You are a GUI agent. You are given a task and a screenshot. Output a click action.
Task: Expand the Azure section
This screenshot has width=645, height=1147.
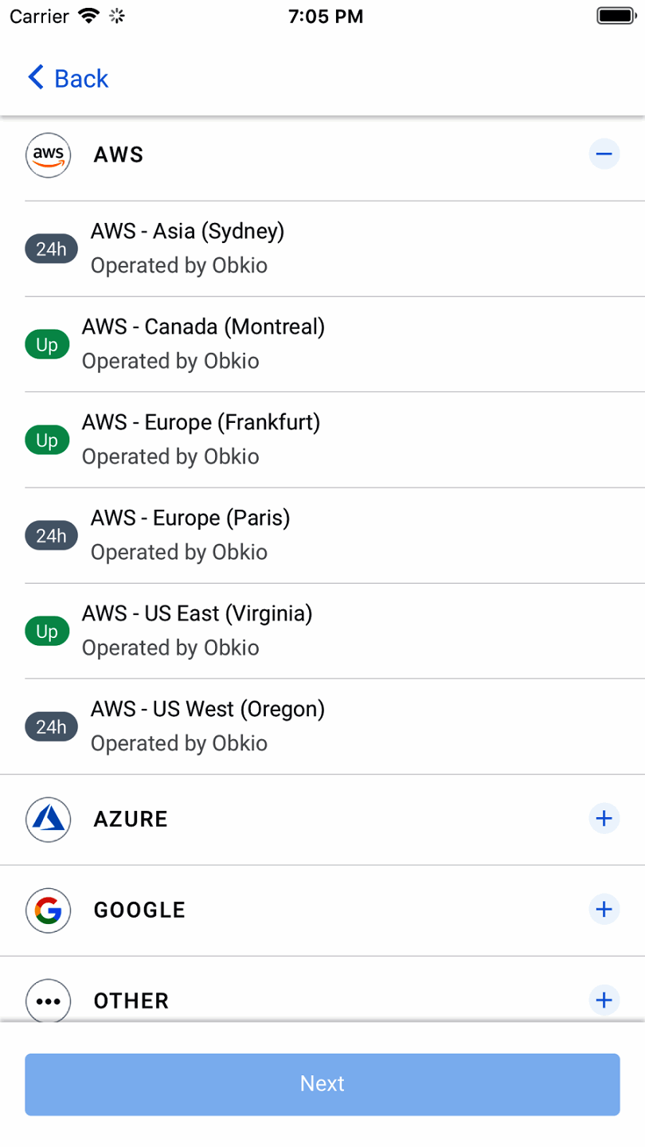(604, 818)
